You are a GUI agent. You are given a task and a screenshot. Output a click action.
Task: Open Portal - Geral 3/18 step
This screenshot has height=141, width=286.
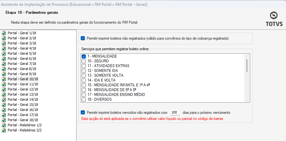coord(22,43)
